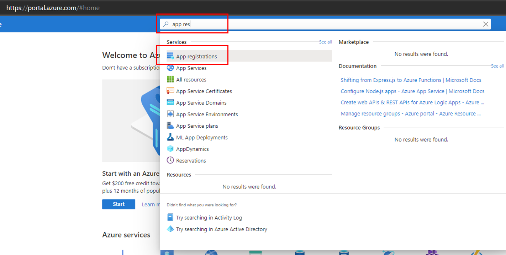Click the App Service Environments icon
Viewport: 506px width, 255px height.
170,114
